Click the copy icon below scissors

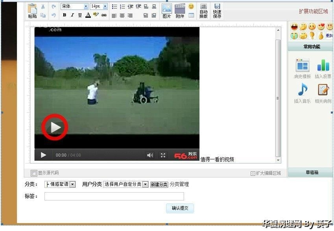(43, 15)
